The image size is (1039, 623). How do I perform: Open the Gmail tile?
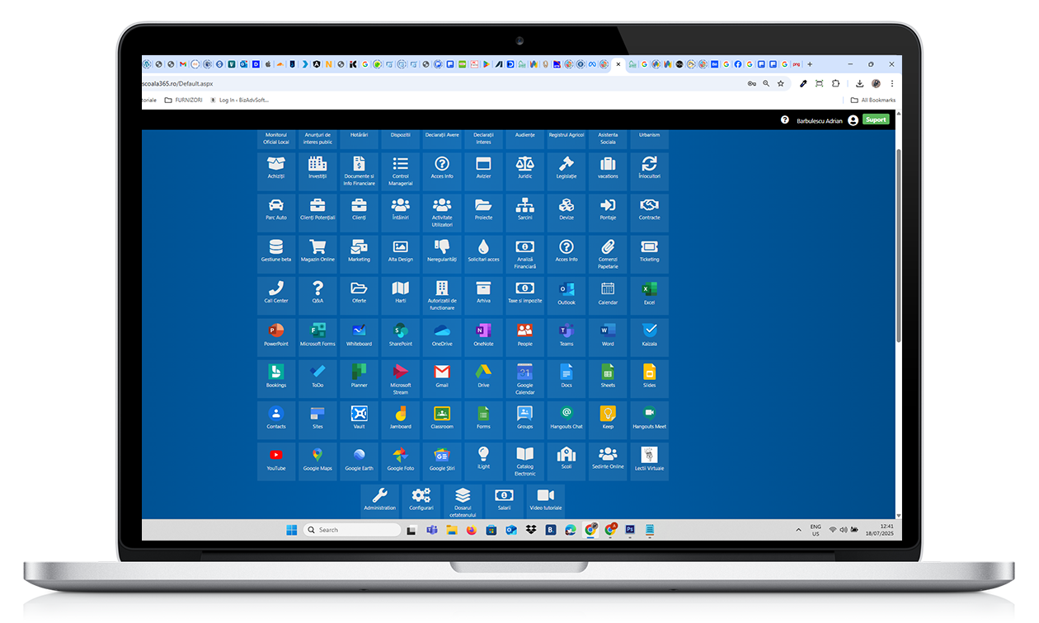442,376
